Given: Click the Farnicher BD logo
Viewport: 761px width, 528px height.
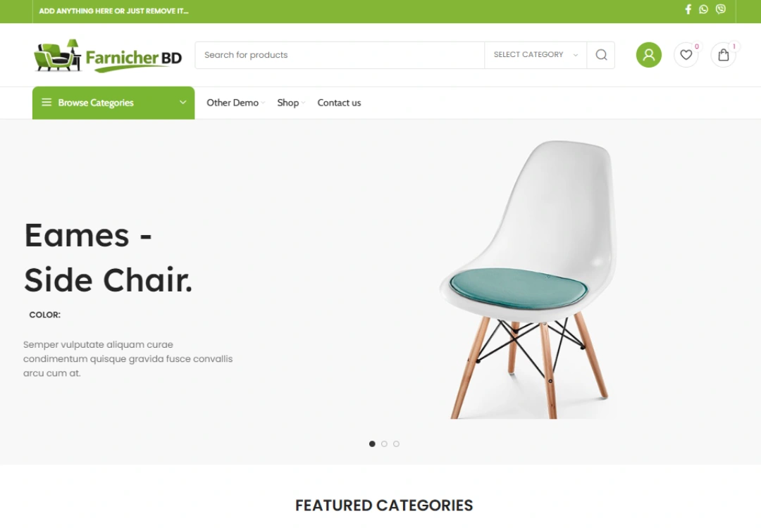Looking at the screenshot, I should pos(108,56).
